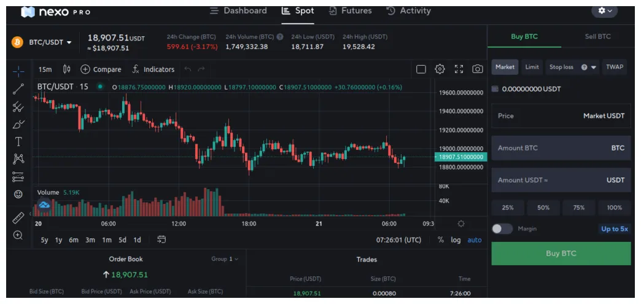Screen dimensions: 641x304
Task: Choose the TWAP order type
Action: pyautogui.click(x=615, y=67)
